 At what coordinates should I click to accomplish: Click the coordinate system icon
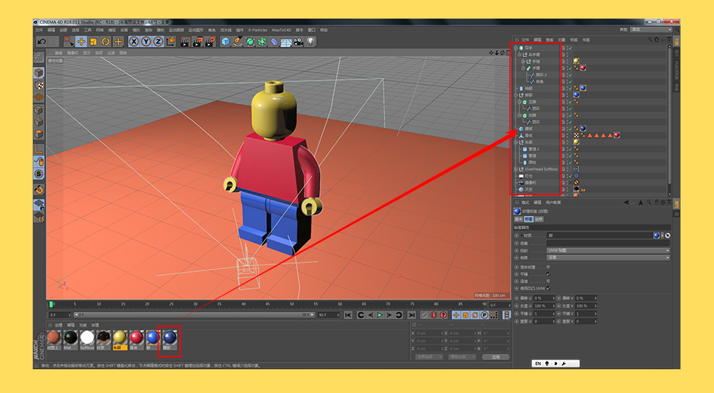pyautogui.click(x=171, y=42)
